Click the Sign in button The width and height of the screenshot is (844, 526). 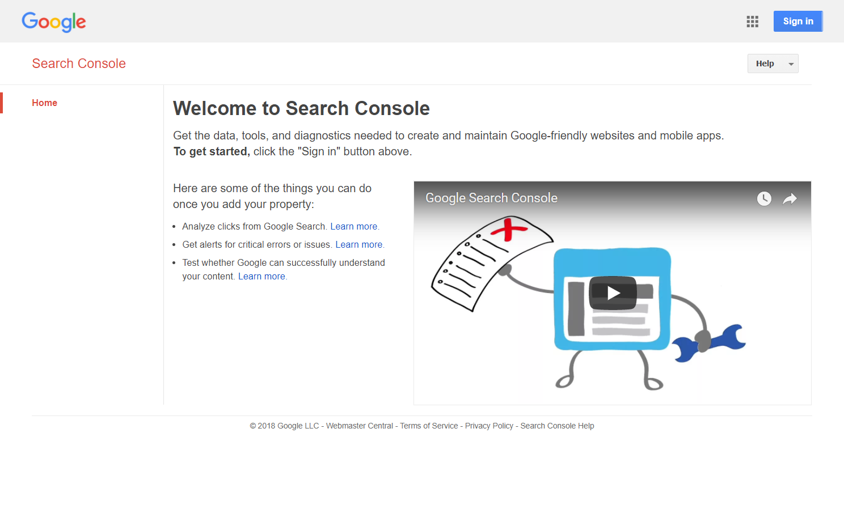[797, 22]
